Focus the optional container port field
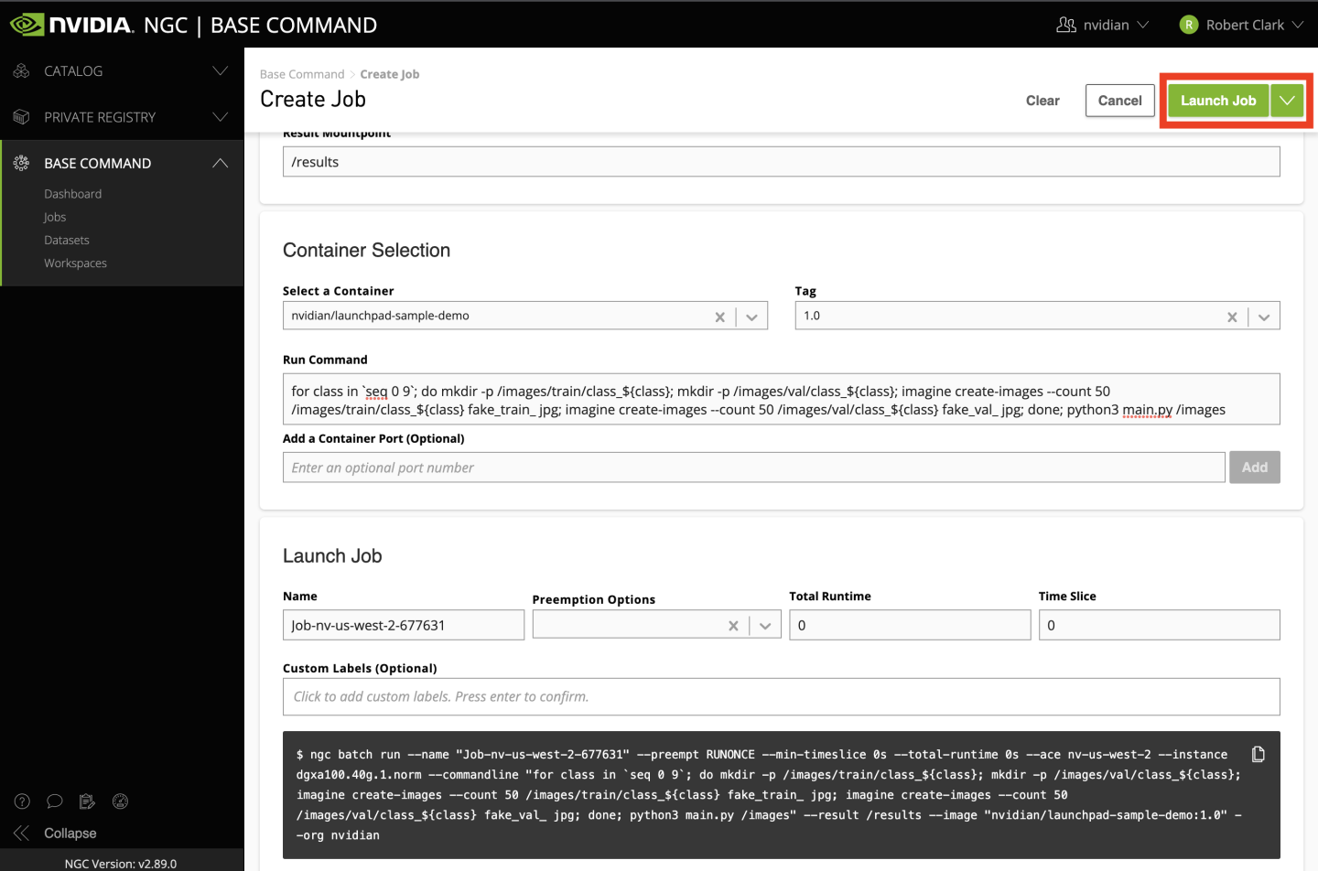 pos(753,468)
